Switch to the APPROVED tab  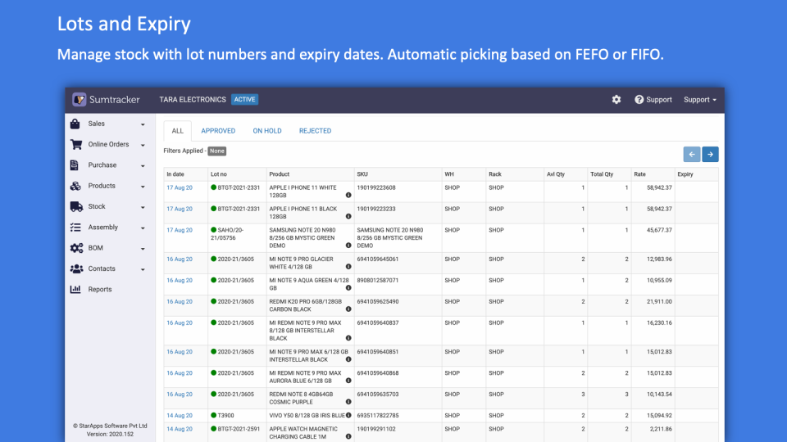click(218, 131)
